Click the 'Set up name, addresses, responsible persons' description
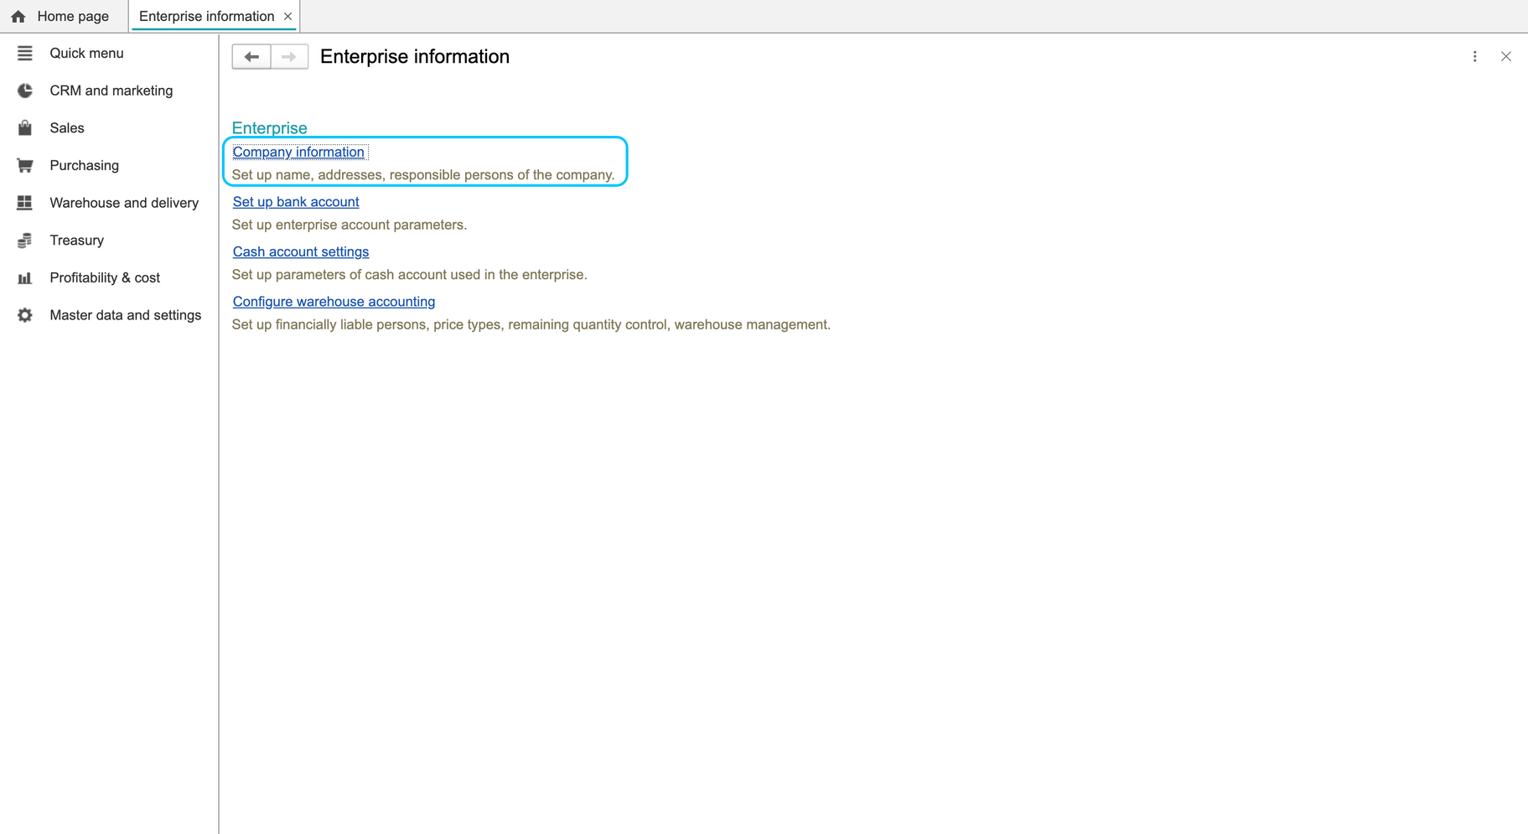This screenshot has height=834, width=1528. [423, 175]
